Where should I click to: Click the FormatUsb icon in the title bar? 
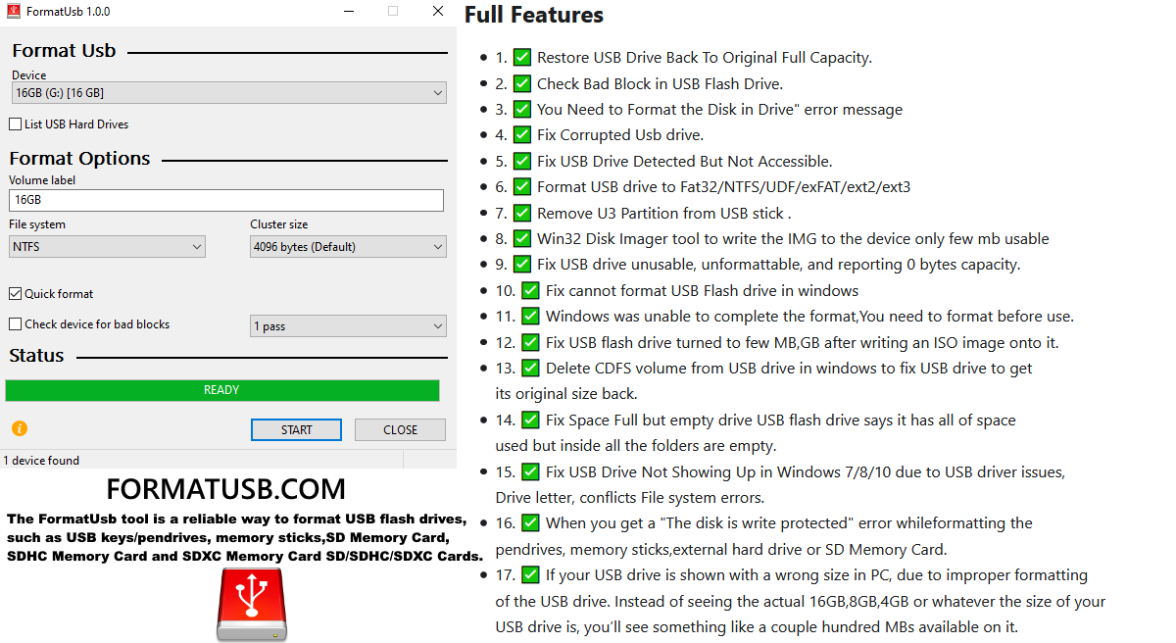(12, 11)
